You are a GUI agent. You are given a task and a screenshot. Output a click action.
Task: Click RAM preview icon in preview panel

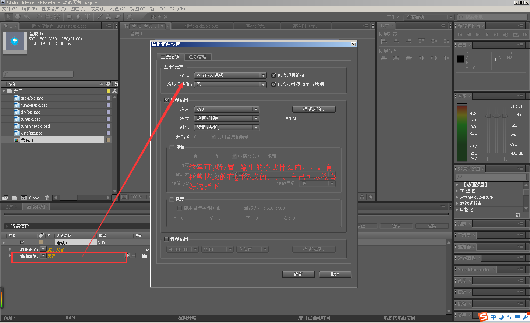(525, 35)
